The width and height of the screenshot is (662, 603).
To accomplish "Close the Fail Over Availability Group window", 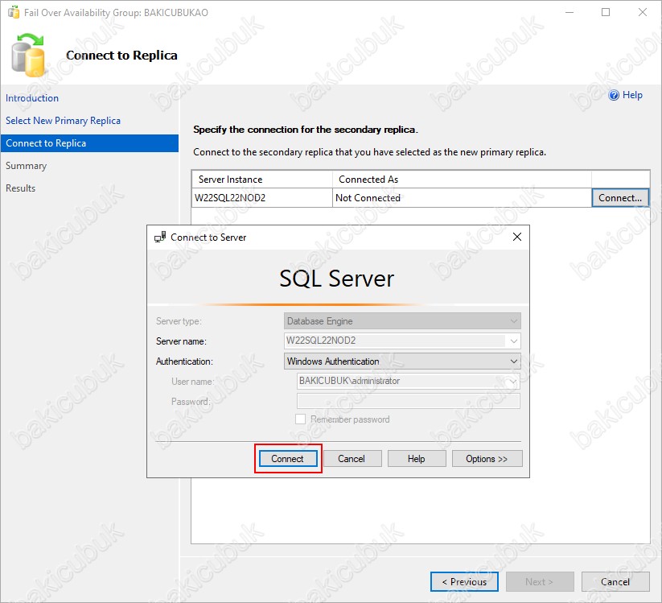I will (x=642, y=12).
